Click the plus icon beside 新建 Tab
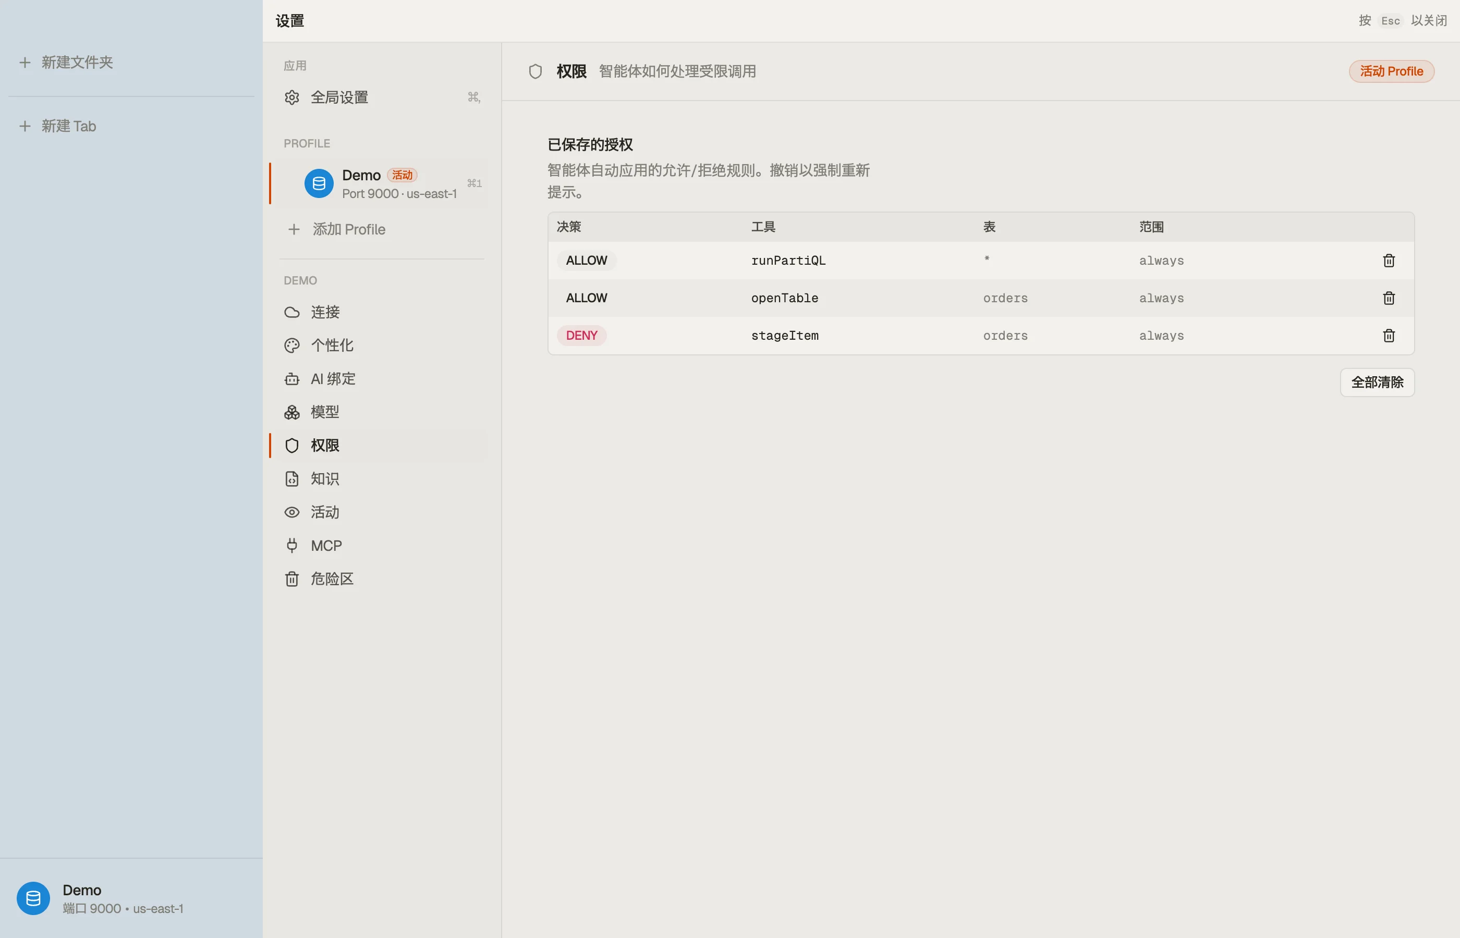Screen dimensions: 1460x938 point(25,126)
